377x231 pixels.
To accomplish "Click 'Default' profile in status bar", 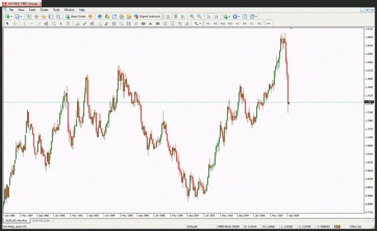I will pyautogui.click(x=192, y=227).
